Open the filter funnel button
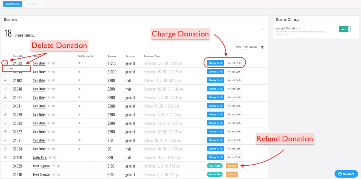 262,47
